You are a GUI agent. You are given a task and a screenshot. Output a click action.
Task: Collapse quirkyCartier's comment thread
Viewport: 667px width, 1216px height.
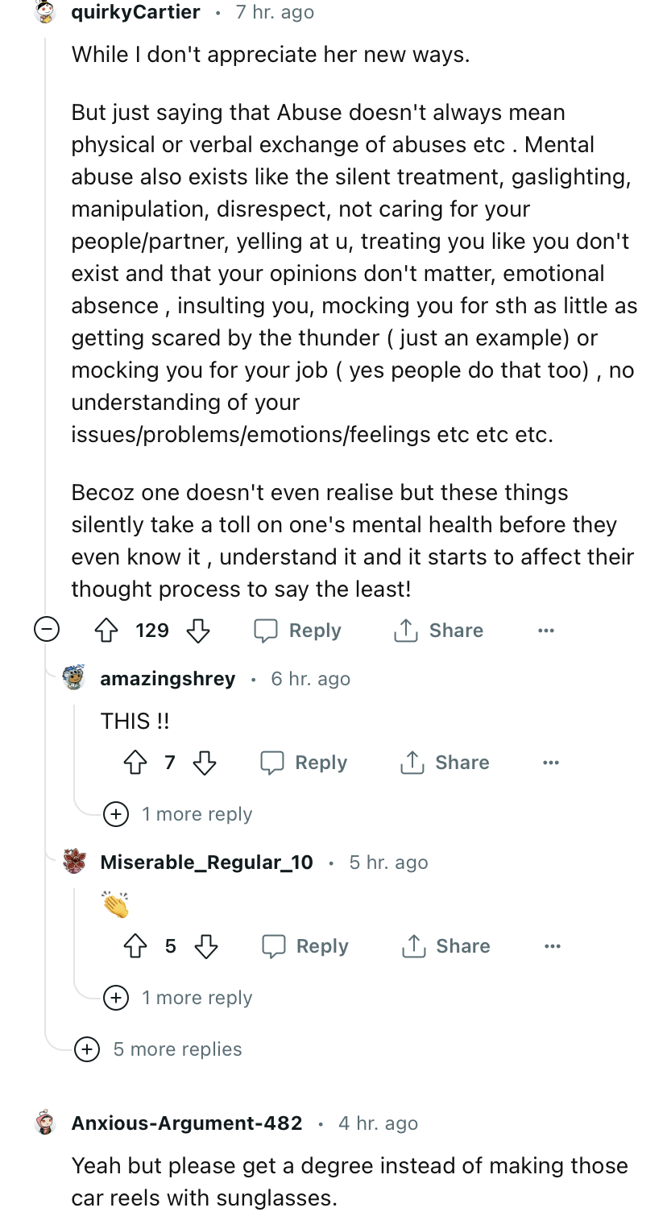point(46,631)
